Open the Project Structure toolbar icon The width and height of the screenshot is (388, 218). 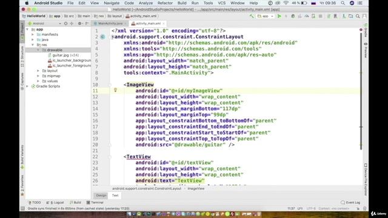tap(350, 16)
